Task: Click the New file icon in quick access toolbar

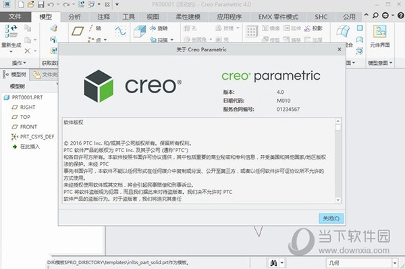Action: pos(21,5)
